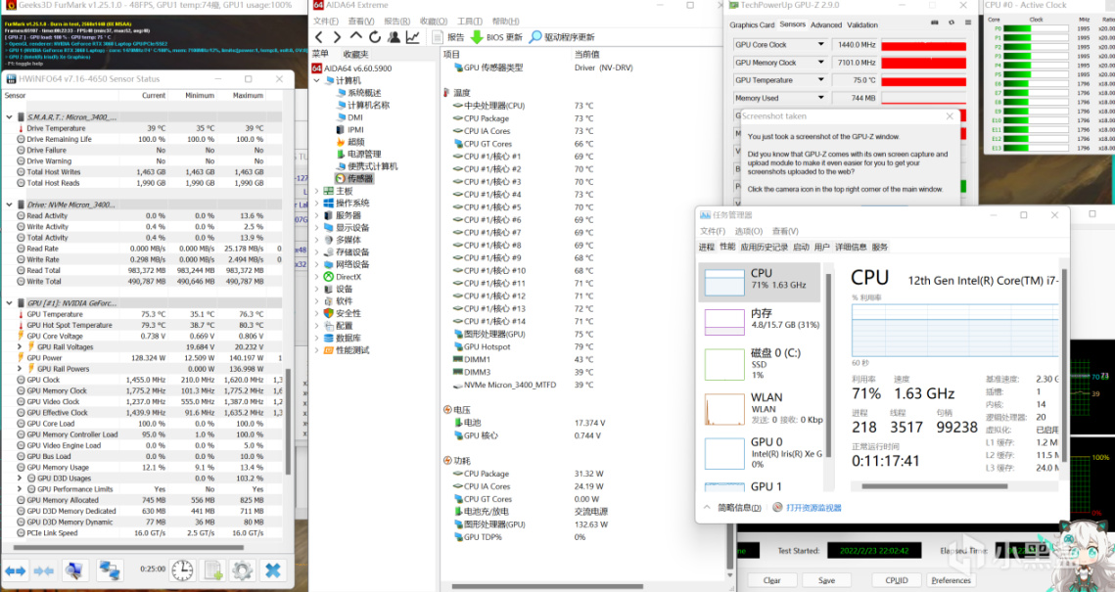1115x592 pixels.
Task: Collapse S.M.A.R.T. Micron group in HWiNFO
Action: click(x=9, y=116)
